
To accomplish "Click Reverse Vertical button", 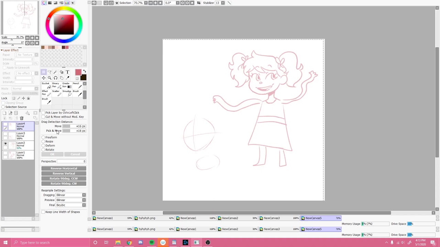I will pyautogui.click(x=64, y=174).
